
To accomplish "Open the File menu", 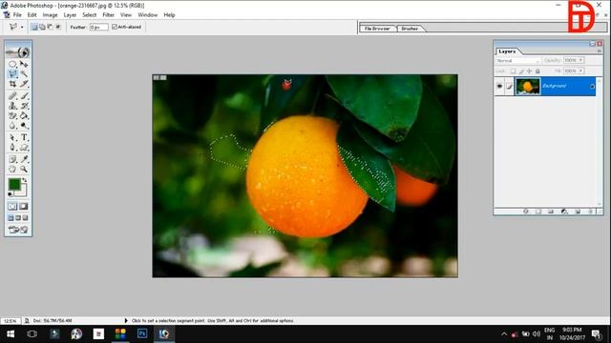I will click(17, 15).
